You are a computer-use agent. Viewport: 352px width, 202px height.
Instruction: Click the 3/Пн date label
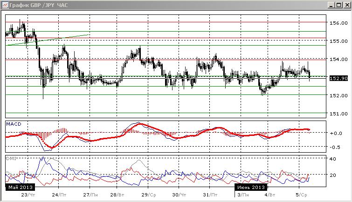(243, 195)
